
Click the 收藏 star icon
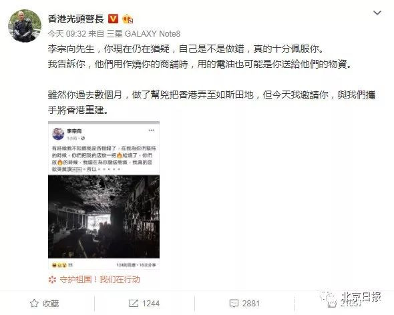[x=34, y=303]
